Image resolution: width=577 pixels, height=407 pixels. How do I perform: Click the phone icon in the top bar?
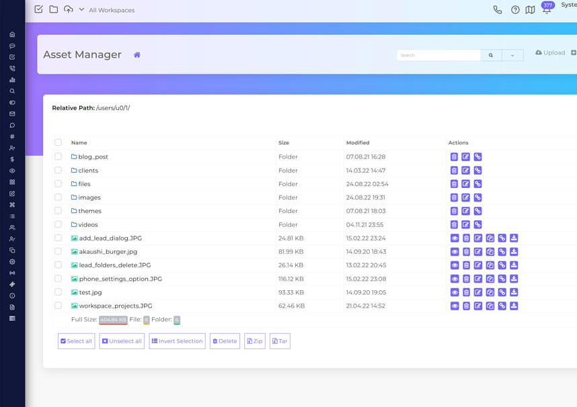[x=498, y=10]
